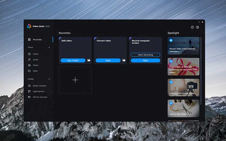The height and width of the screenshot is (141, 226).
Task: Go to the Audio tools category
Action: [x=35, y=60]
